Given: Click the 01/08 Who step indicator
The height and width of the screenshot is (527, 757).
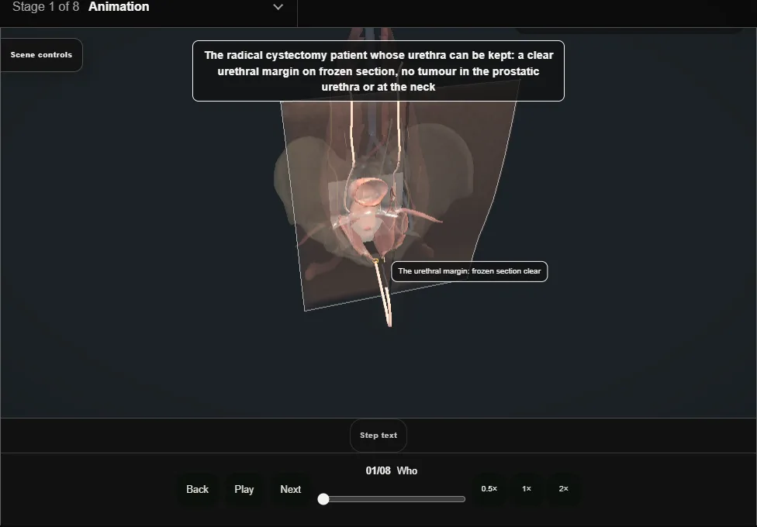Looking at the screenshot, I should pyautogui.click(x=392, y=471).
